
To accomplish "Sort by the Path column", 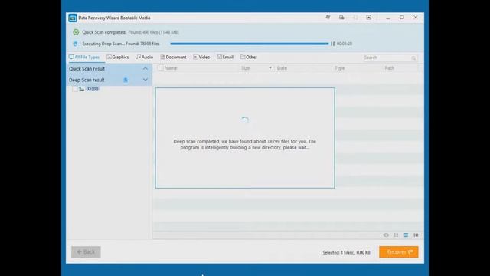I will coord(390,68).
